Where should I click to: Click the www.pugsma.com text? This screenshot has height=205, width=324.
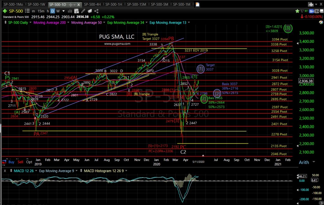coord(117,44)
